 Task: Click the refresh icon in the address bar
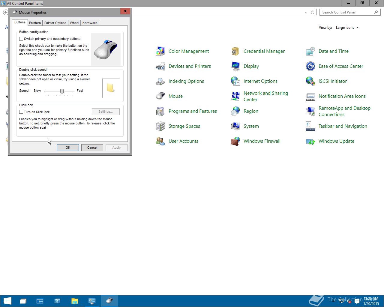(313, 12)
